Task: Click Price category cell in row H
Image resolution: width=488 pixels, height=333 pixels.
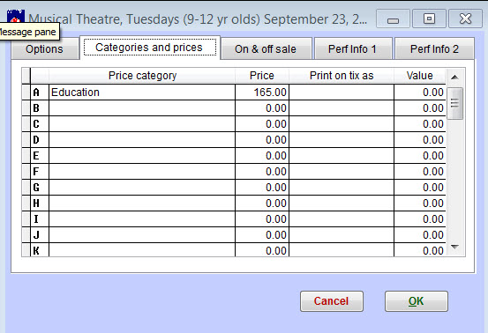Action: pos(142,203)
